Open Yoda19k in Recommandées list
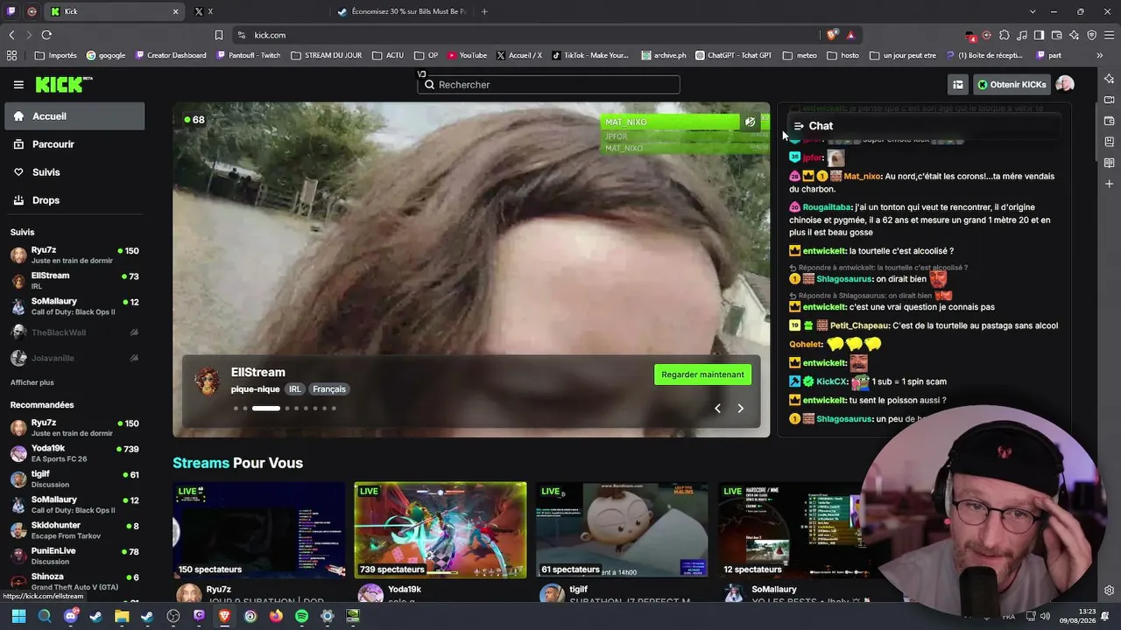This screenshot has height=630, width=1121. (x=74, y=453)
